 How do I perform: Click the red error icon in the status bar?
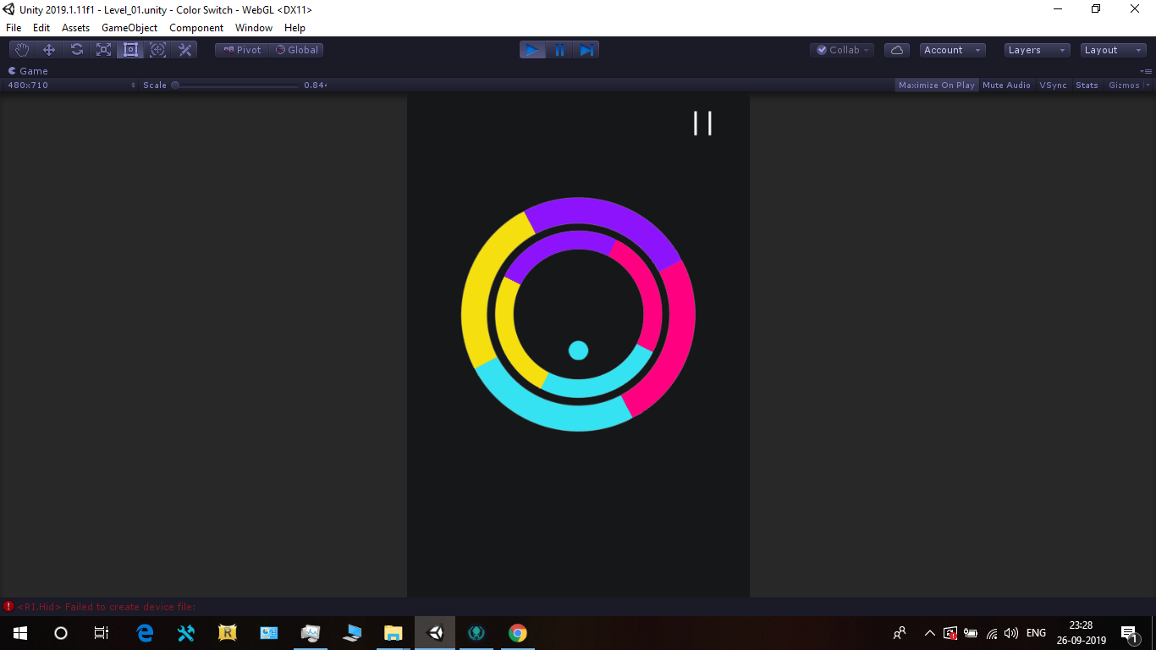point(8,607)
